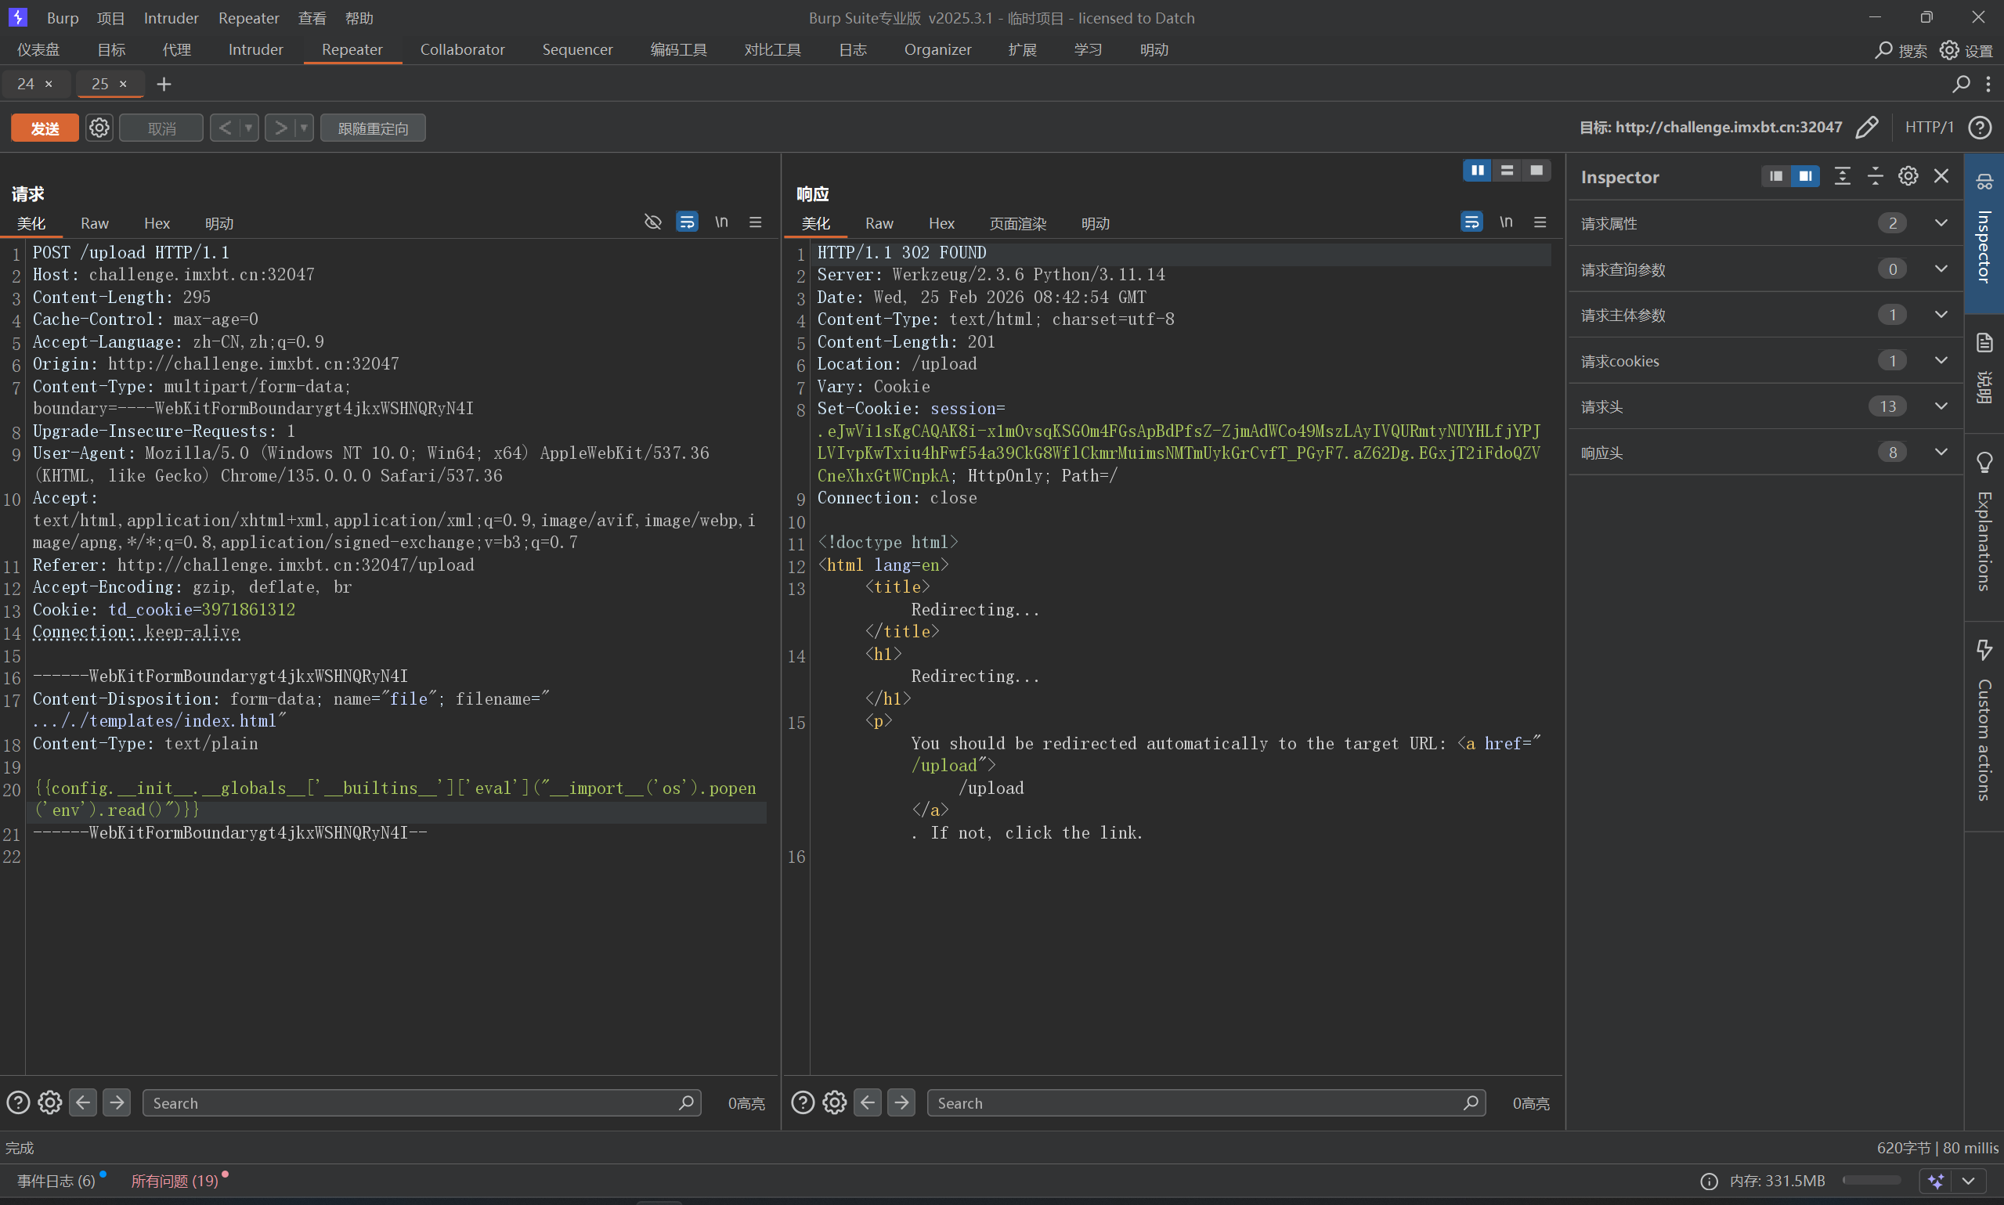Open the Custom actions sidebar icon
This screenshot has width=2004, height=1205.
(1984, 650)
